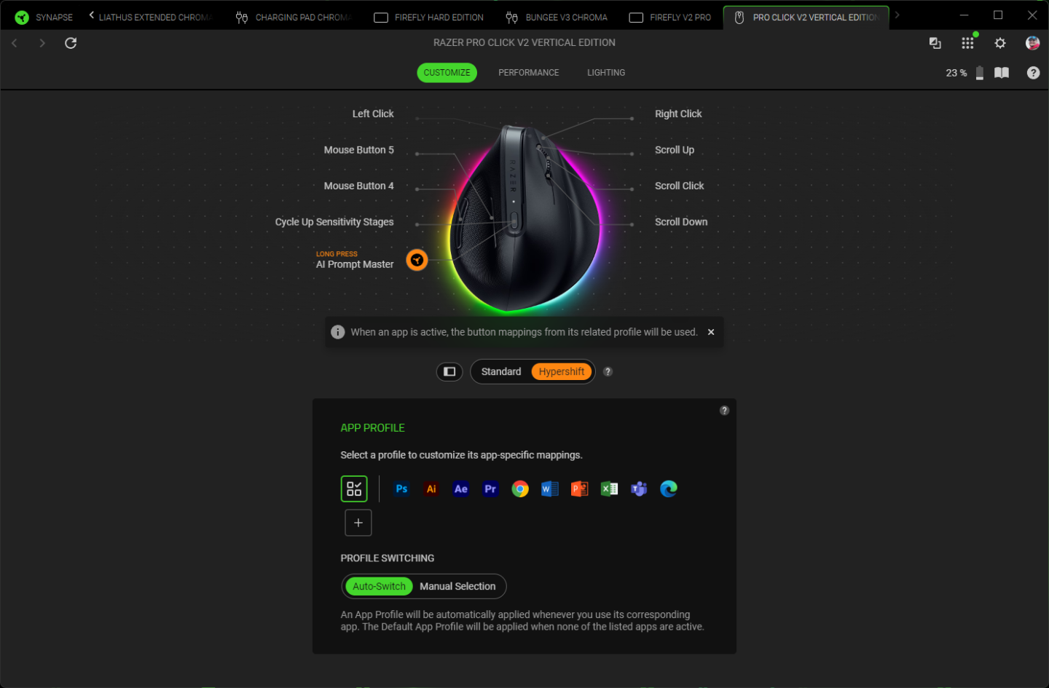
Task: Open Synapse settings gear
Action: pos(1000,43)
